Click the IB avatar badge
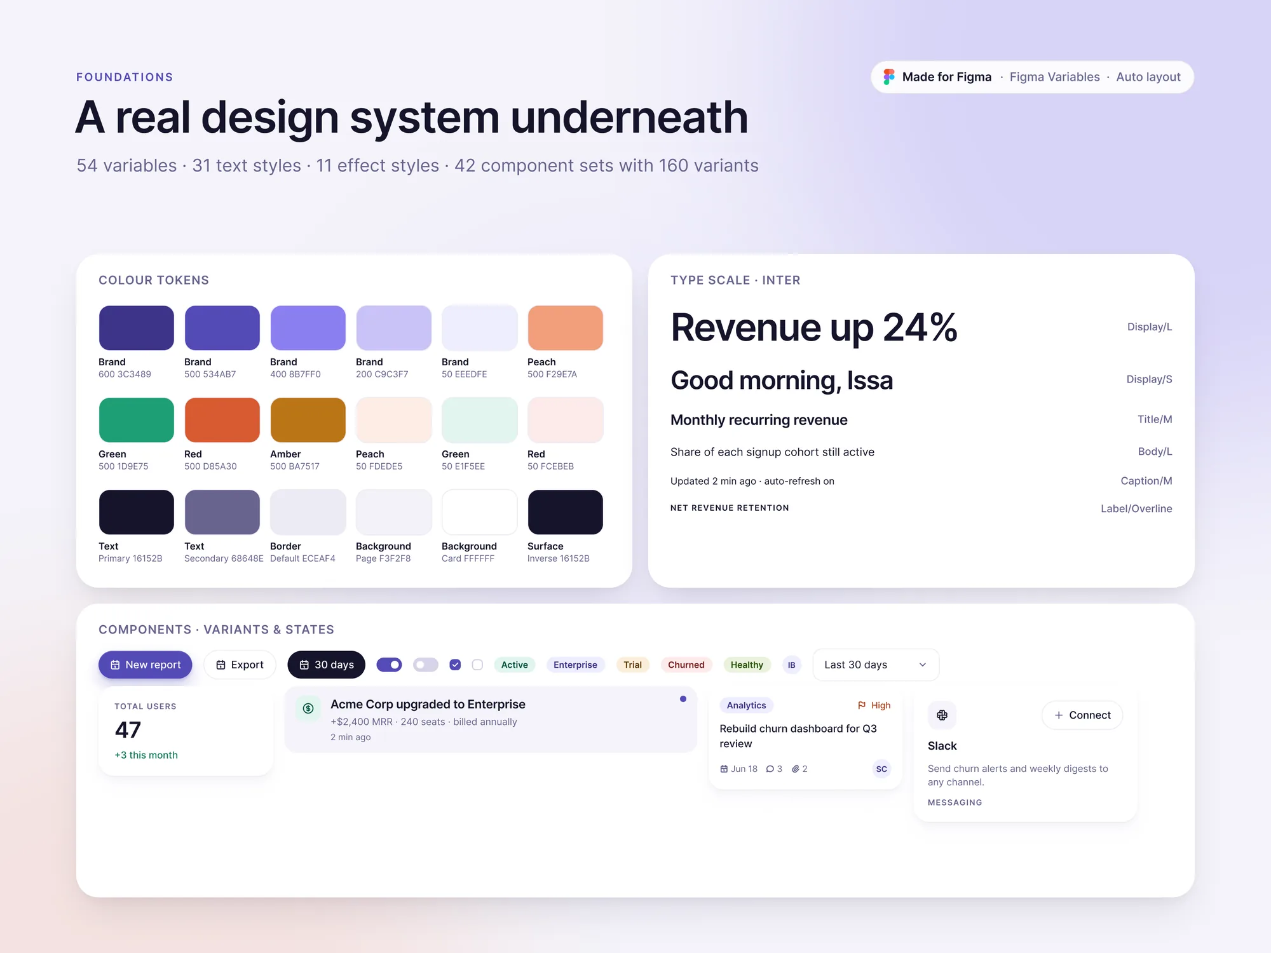 [791, 665]
